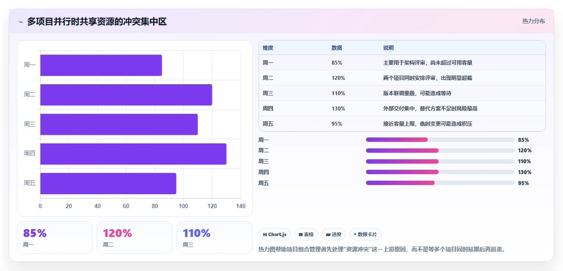This screenshot has width=563, height=271.
Task: Click description 外部交付集中，替代方案不足时风险最高
Action: (430, 109)
